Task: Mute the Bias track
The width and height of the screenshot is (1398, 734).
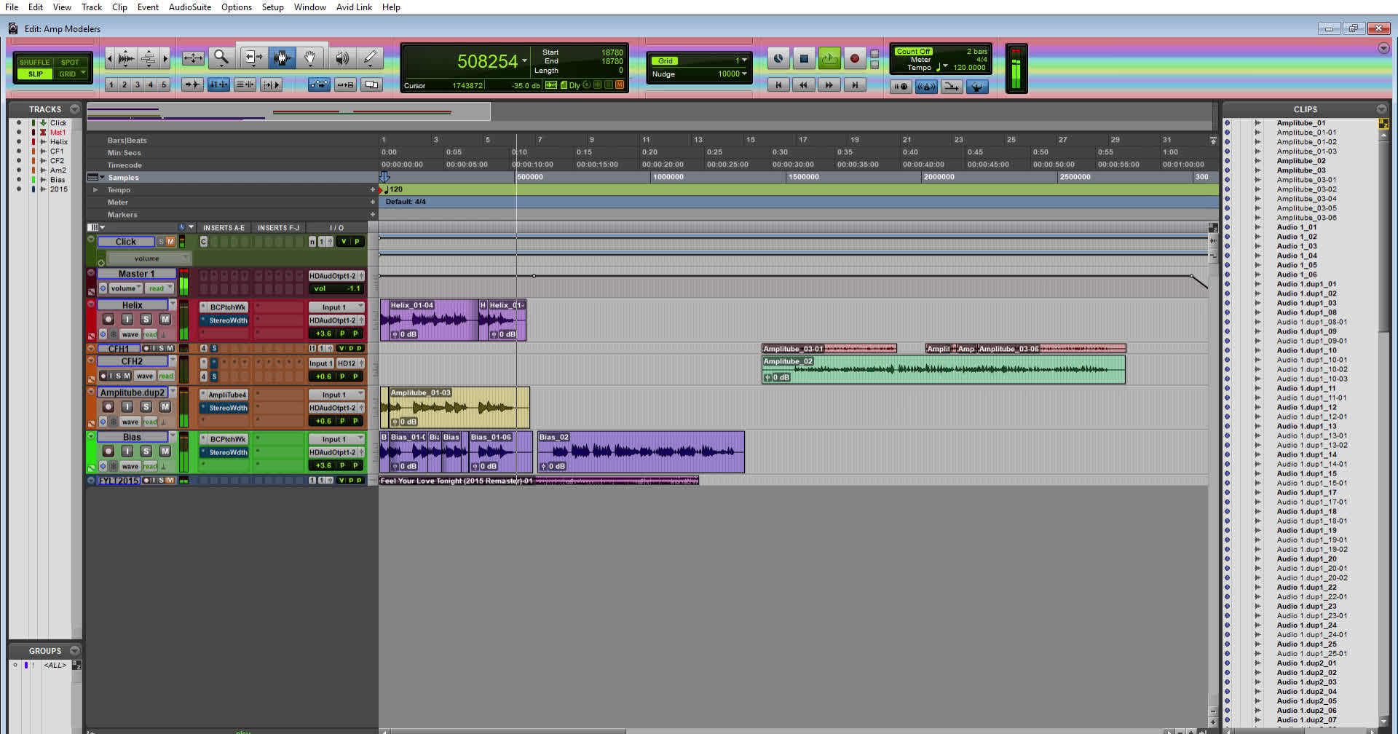Action: 165,451
